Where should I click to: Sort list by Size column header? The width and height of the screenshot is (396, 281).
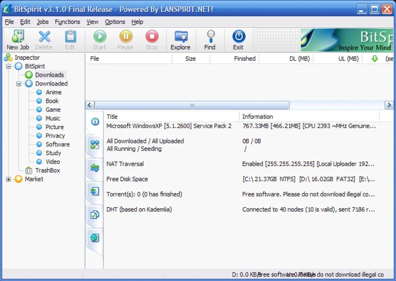coord(190,58)
